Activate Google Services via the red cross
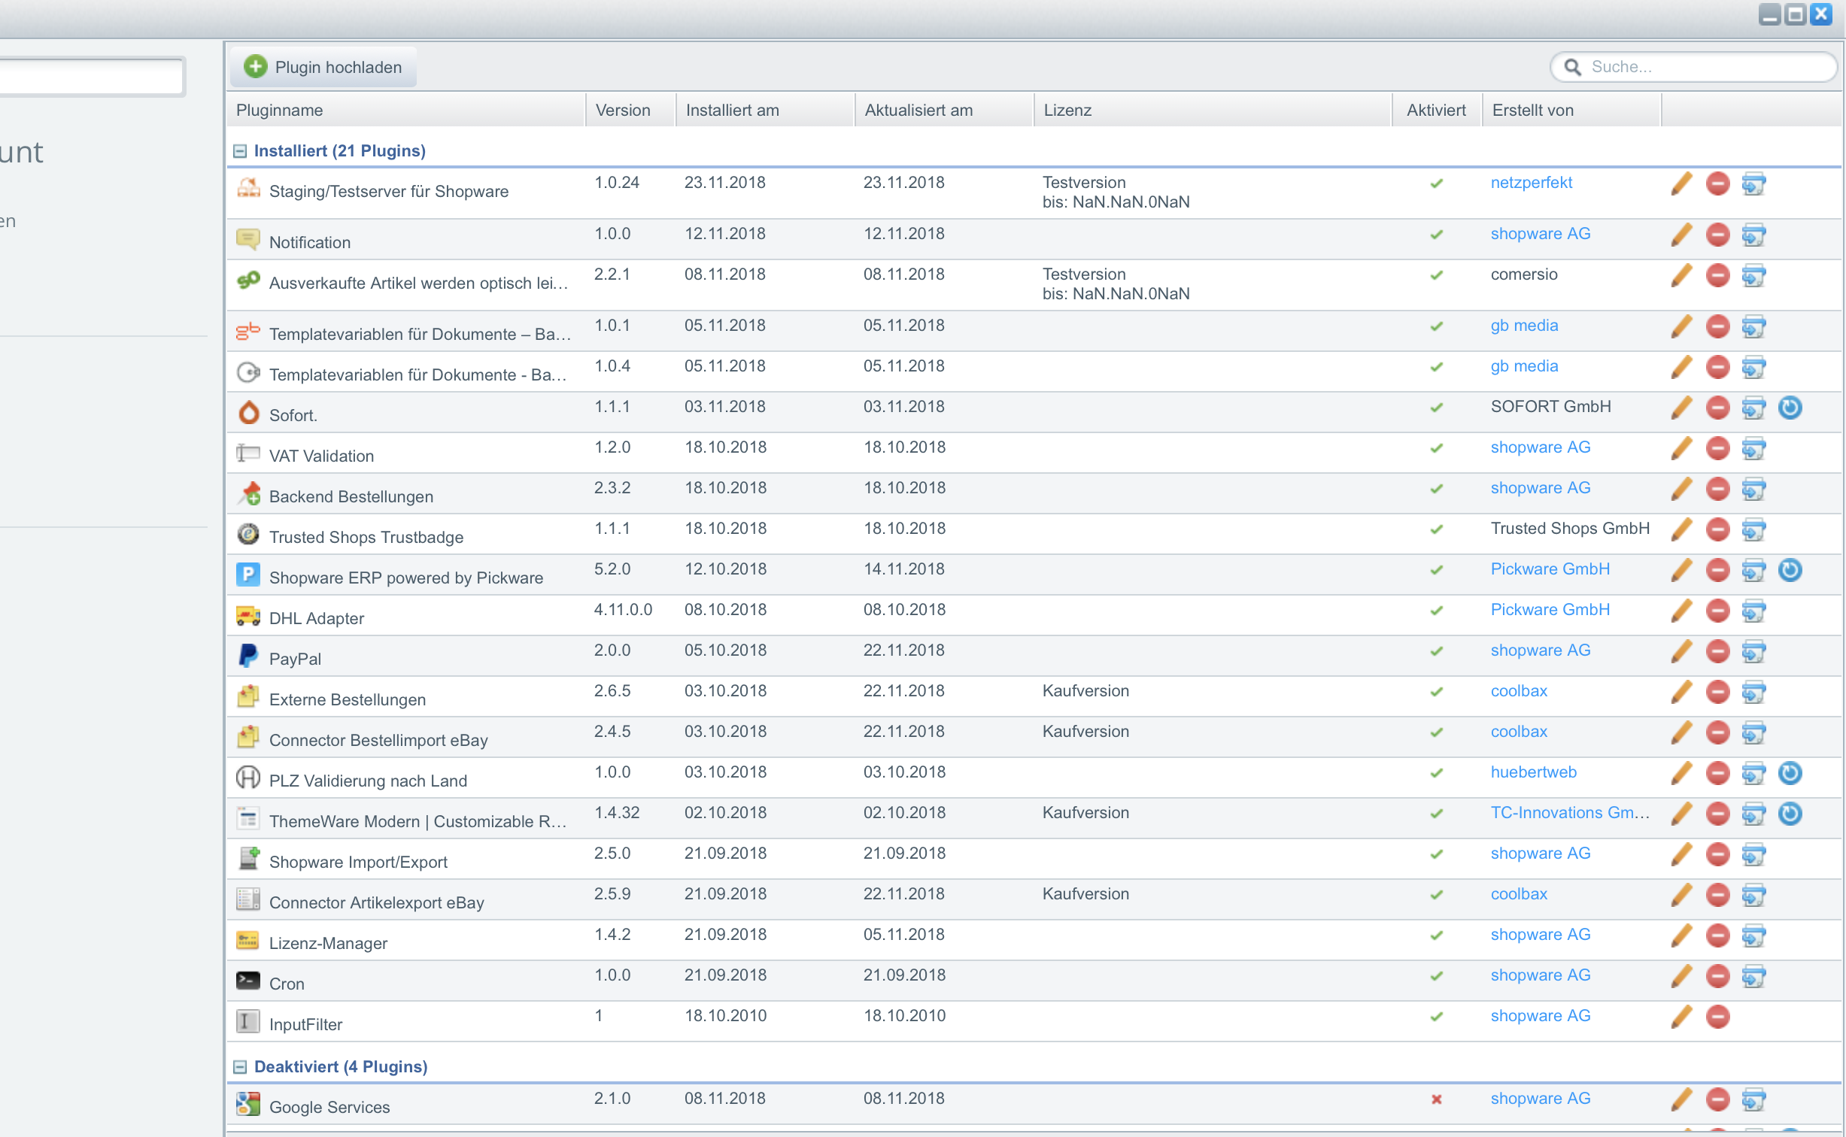 point(1436,1099)
